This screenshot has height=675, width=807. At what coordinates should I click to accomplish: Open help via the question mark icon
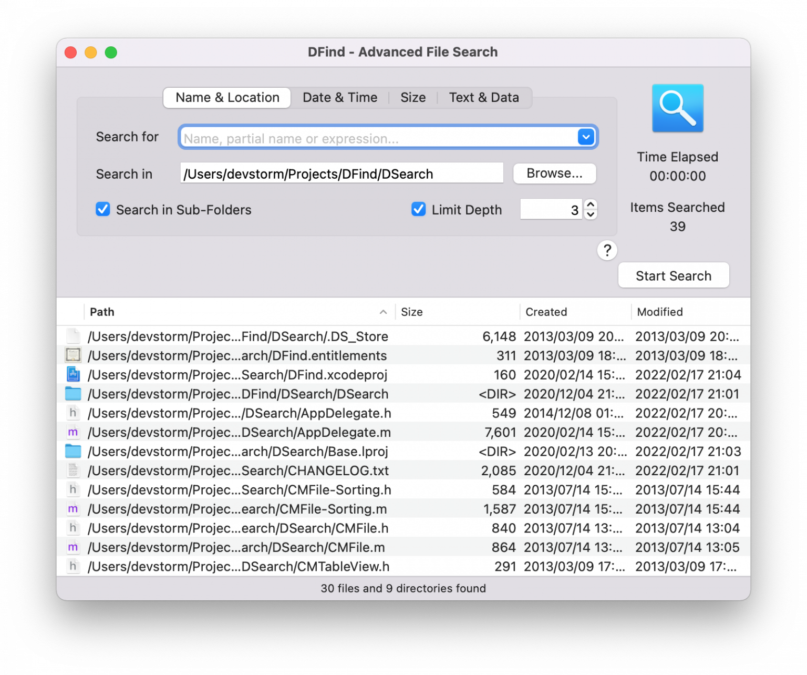coord(607,251)
